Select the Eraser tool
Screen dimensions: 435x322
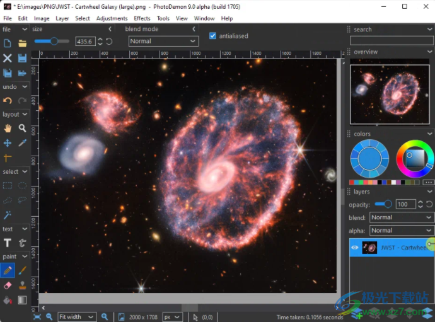(x=8, y=285)
